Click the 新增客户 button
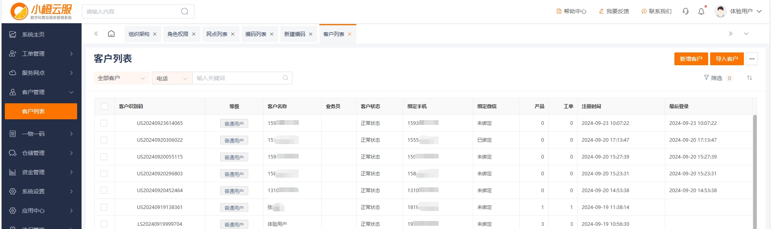This screenshot has height=229, width=772. (691, 59)
